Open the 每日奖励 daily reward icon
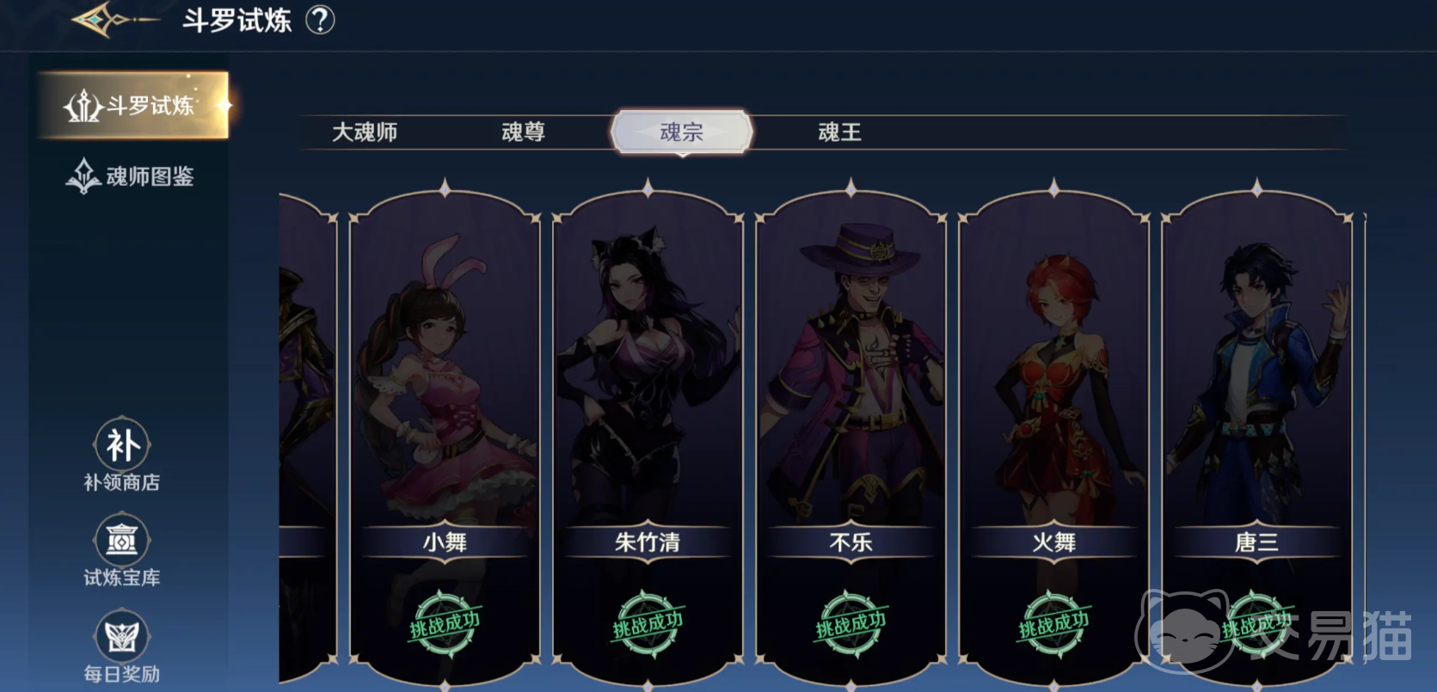The height and width of the screenshot is (692, 1437). (x=121, y=637)
